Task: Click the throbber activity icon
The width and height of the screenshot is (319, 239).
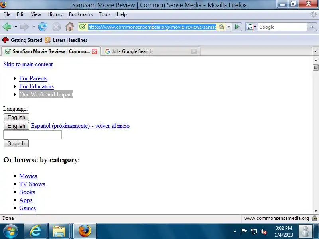Action: point(314,14)
